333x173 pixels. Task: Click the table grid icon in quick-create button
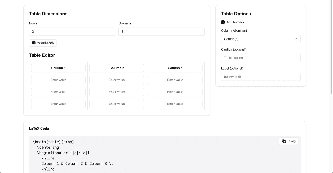[x=34, y=43]
